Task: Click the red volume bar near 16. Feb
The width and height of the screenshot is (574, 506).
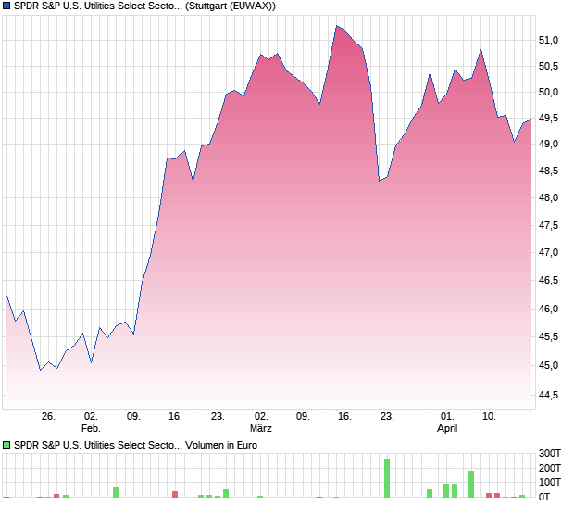Action: tap(175, 494)
